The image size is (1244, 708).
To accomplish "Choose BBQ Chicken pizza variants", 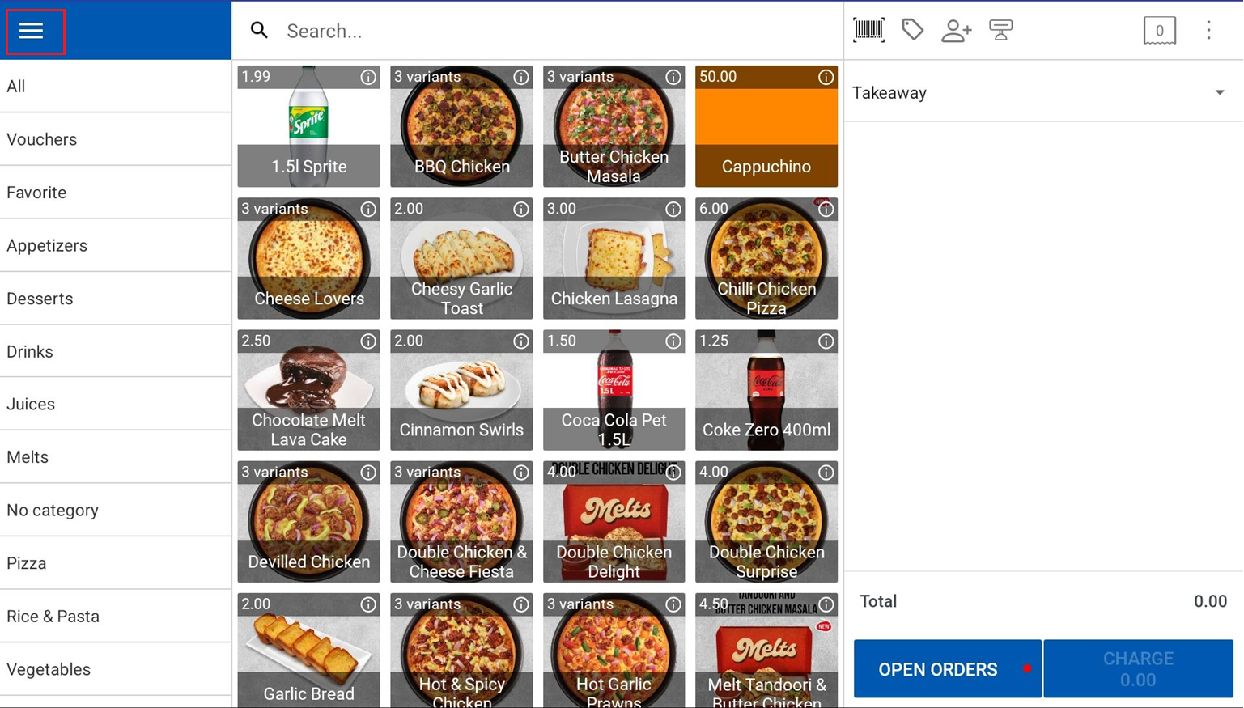I will (461, 129).
